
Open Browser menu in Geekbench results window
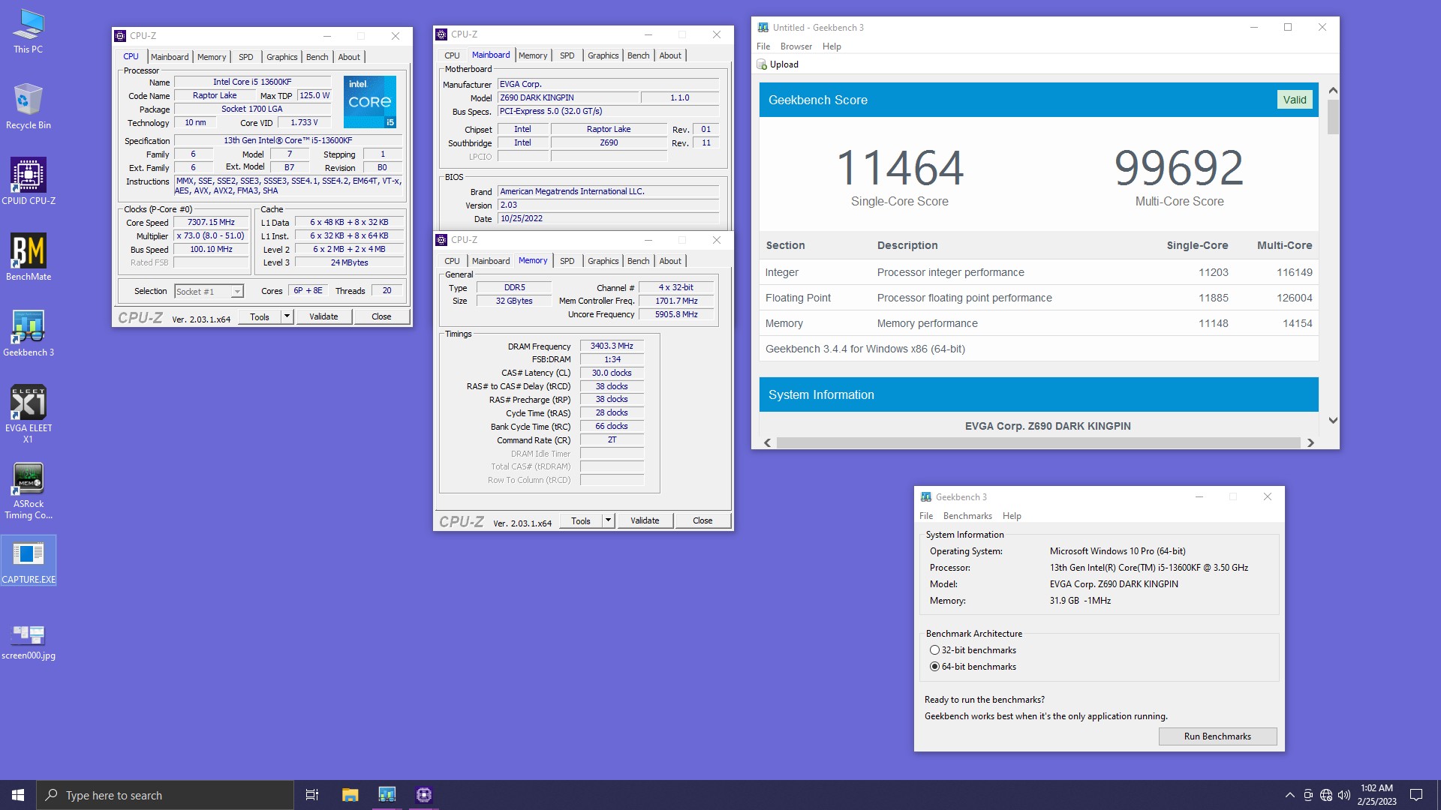click(796, 46)
